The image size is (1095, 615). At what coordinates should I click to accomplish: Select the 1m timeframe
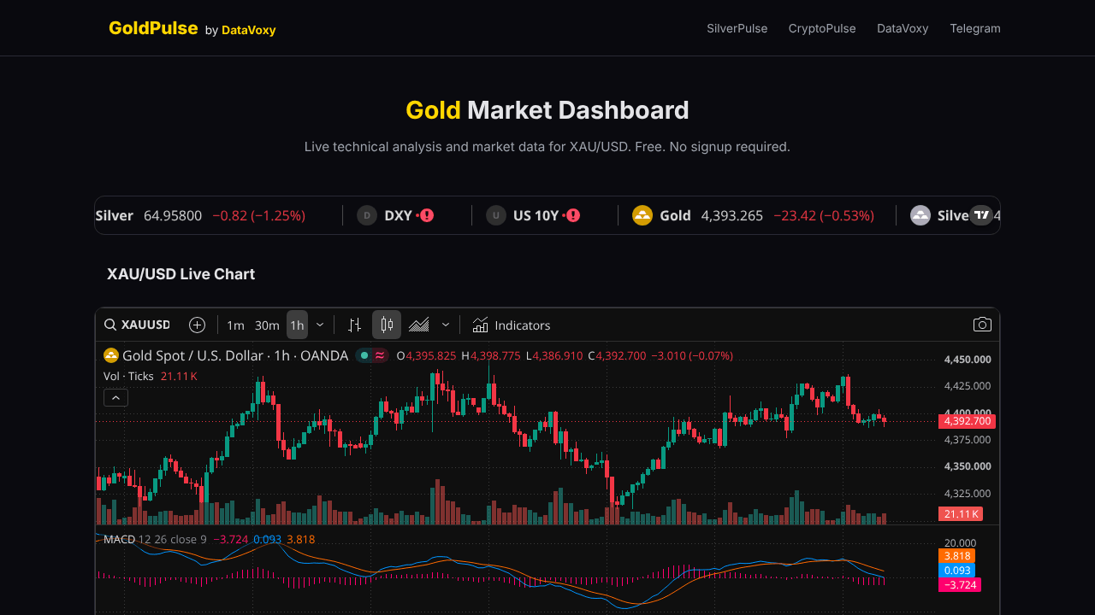click(235, 325)
